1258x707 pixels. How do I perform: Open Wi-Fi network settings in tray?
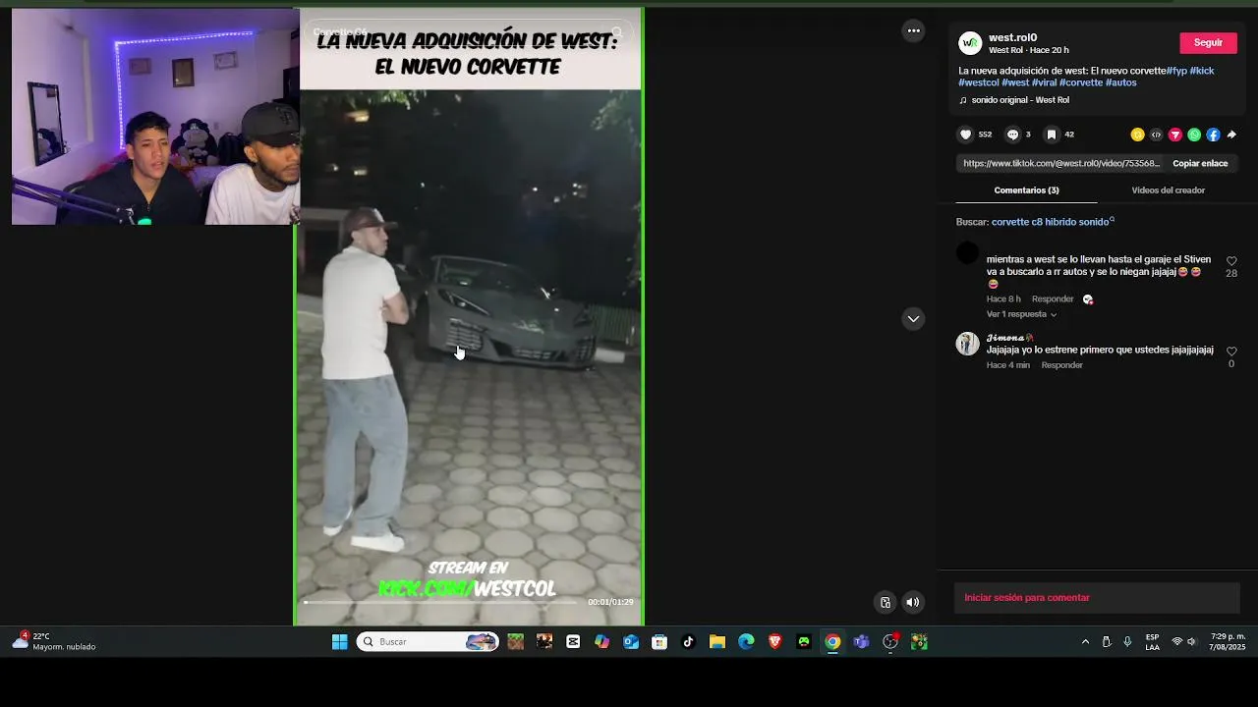click(1176, 642)
